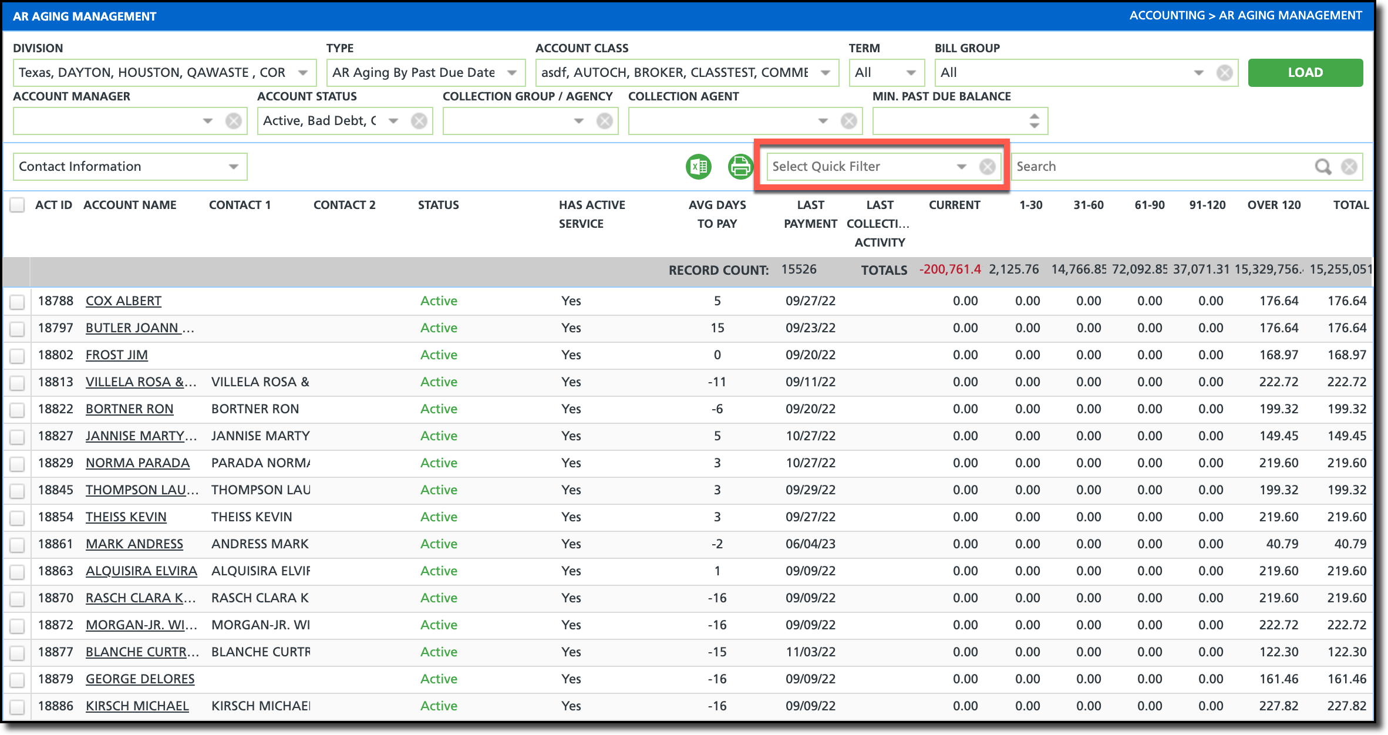Clear the Bill Group field
Screen dimensions: 1388x735
[1224, 73]
